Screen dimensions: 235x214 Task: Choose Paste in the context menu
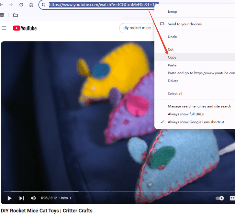point(172,65)
